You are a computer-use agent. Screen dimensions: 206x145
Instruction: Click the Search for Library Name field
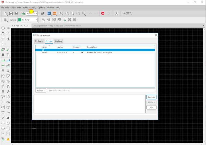click(x=101, y=91)
